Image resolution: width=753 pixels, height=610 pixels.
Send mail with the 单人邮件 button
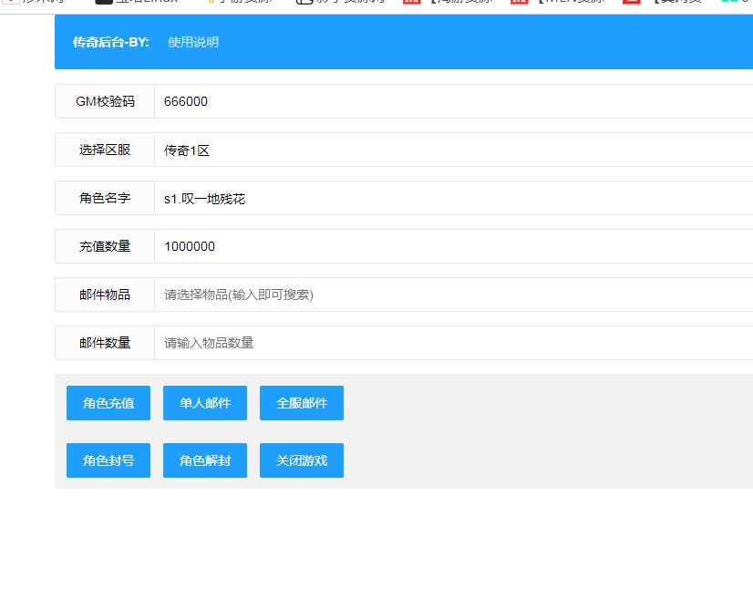coord(205,403)
